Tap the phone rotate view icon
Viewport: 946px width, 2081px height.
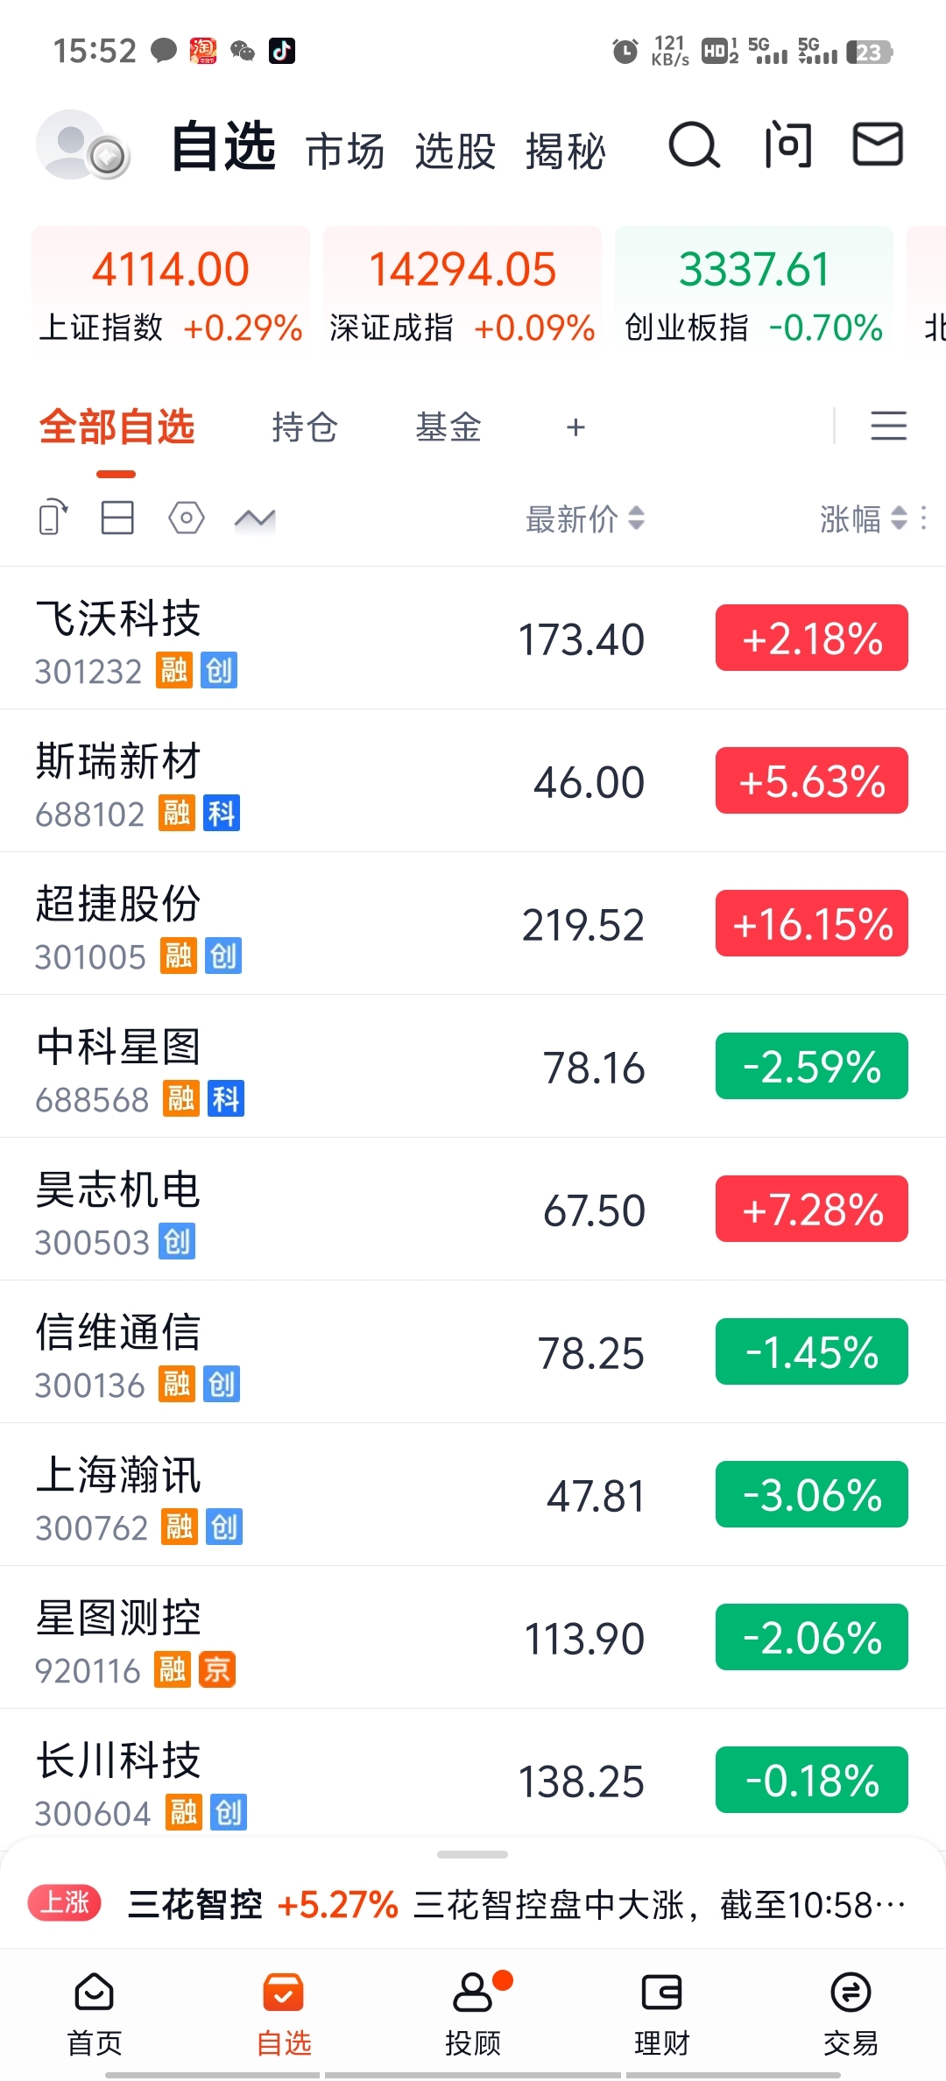53,518
